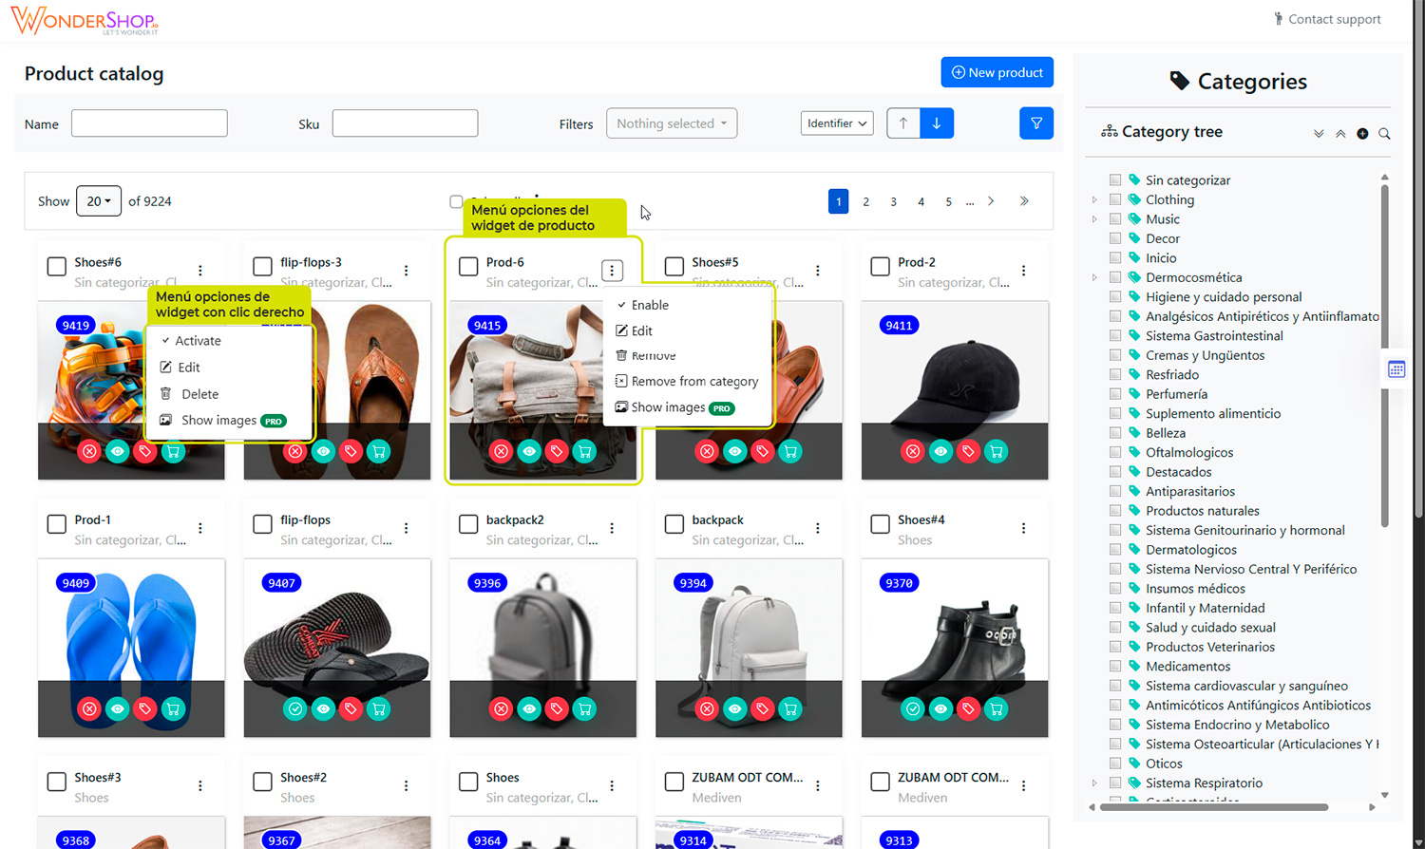Check the Shoes#6 product checkbox
Viewport: 1425px width, 849px height.
57,267
